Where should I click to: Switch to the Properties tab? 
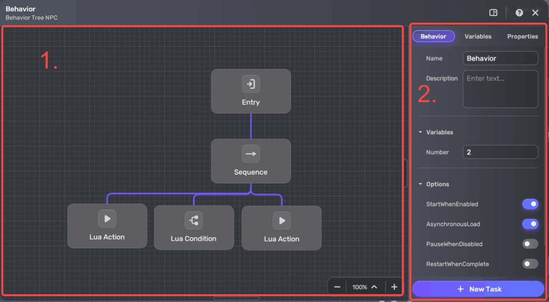[522, 37]
